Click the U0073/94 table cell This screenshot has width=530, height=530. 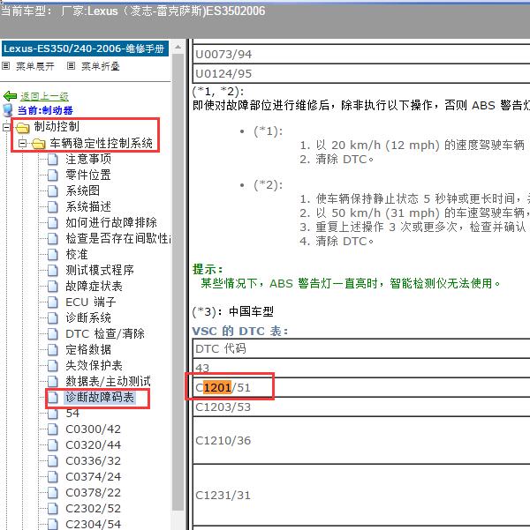tap(361, 54)
